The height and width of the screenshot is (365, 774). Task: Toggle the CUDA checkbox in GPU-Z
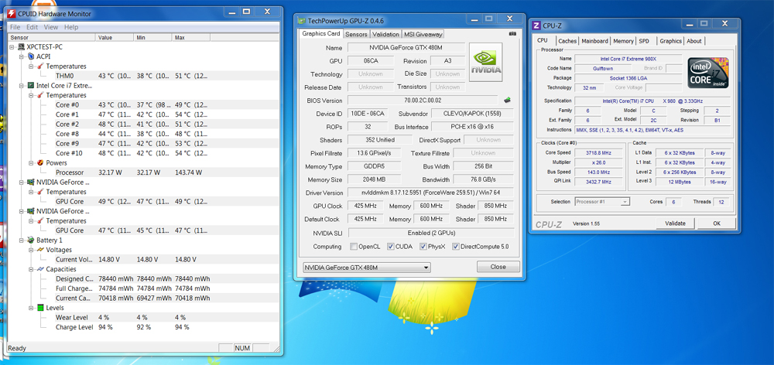pos(391,246)
